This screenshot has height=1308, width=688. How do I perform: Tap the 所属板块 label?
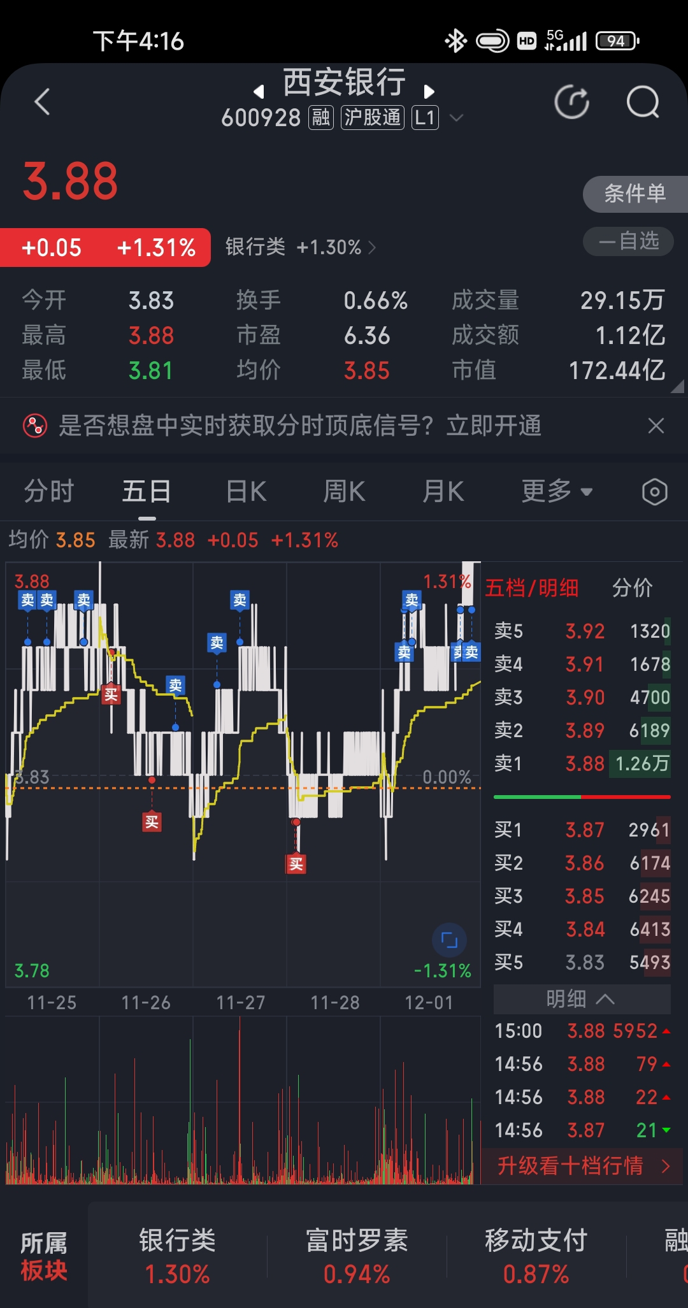[43, 1256]
